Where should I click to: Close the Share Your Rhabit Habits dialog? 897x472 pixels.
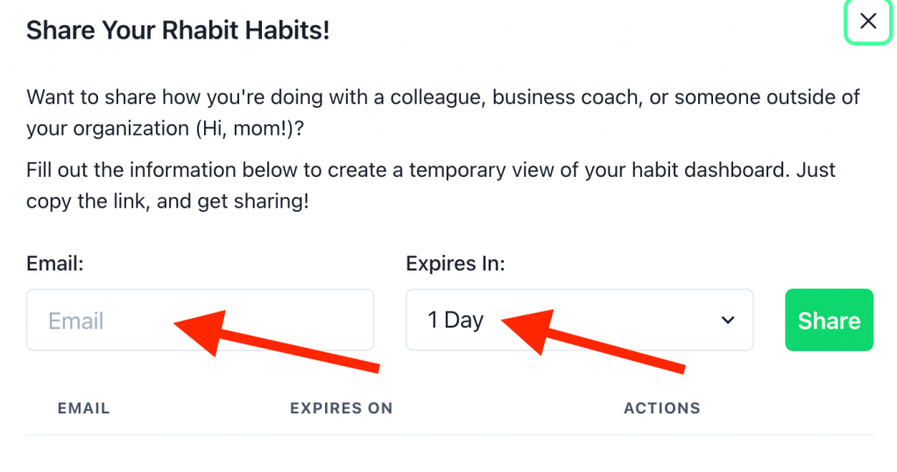(x=867, y=22)
